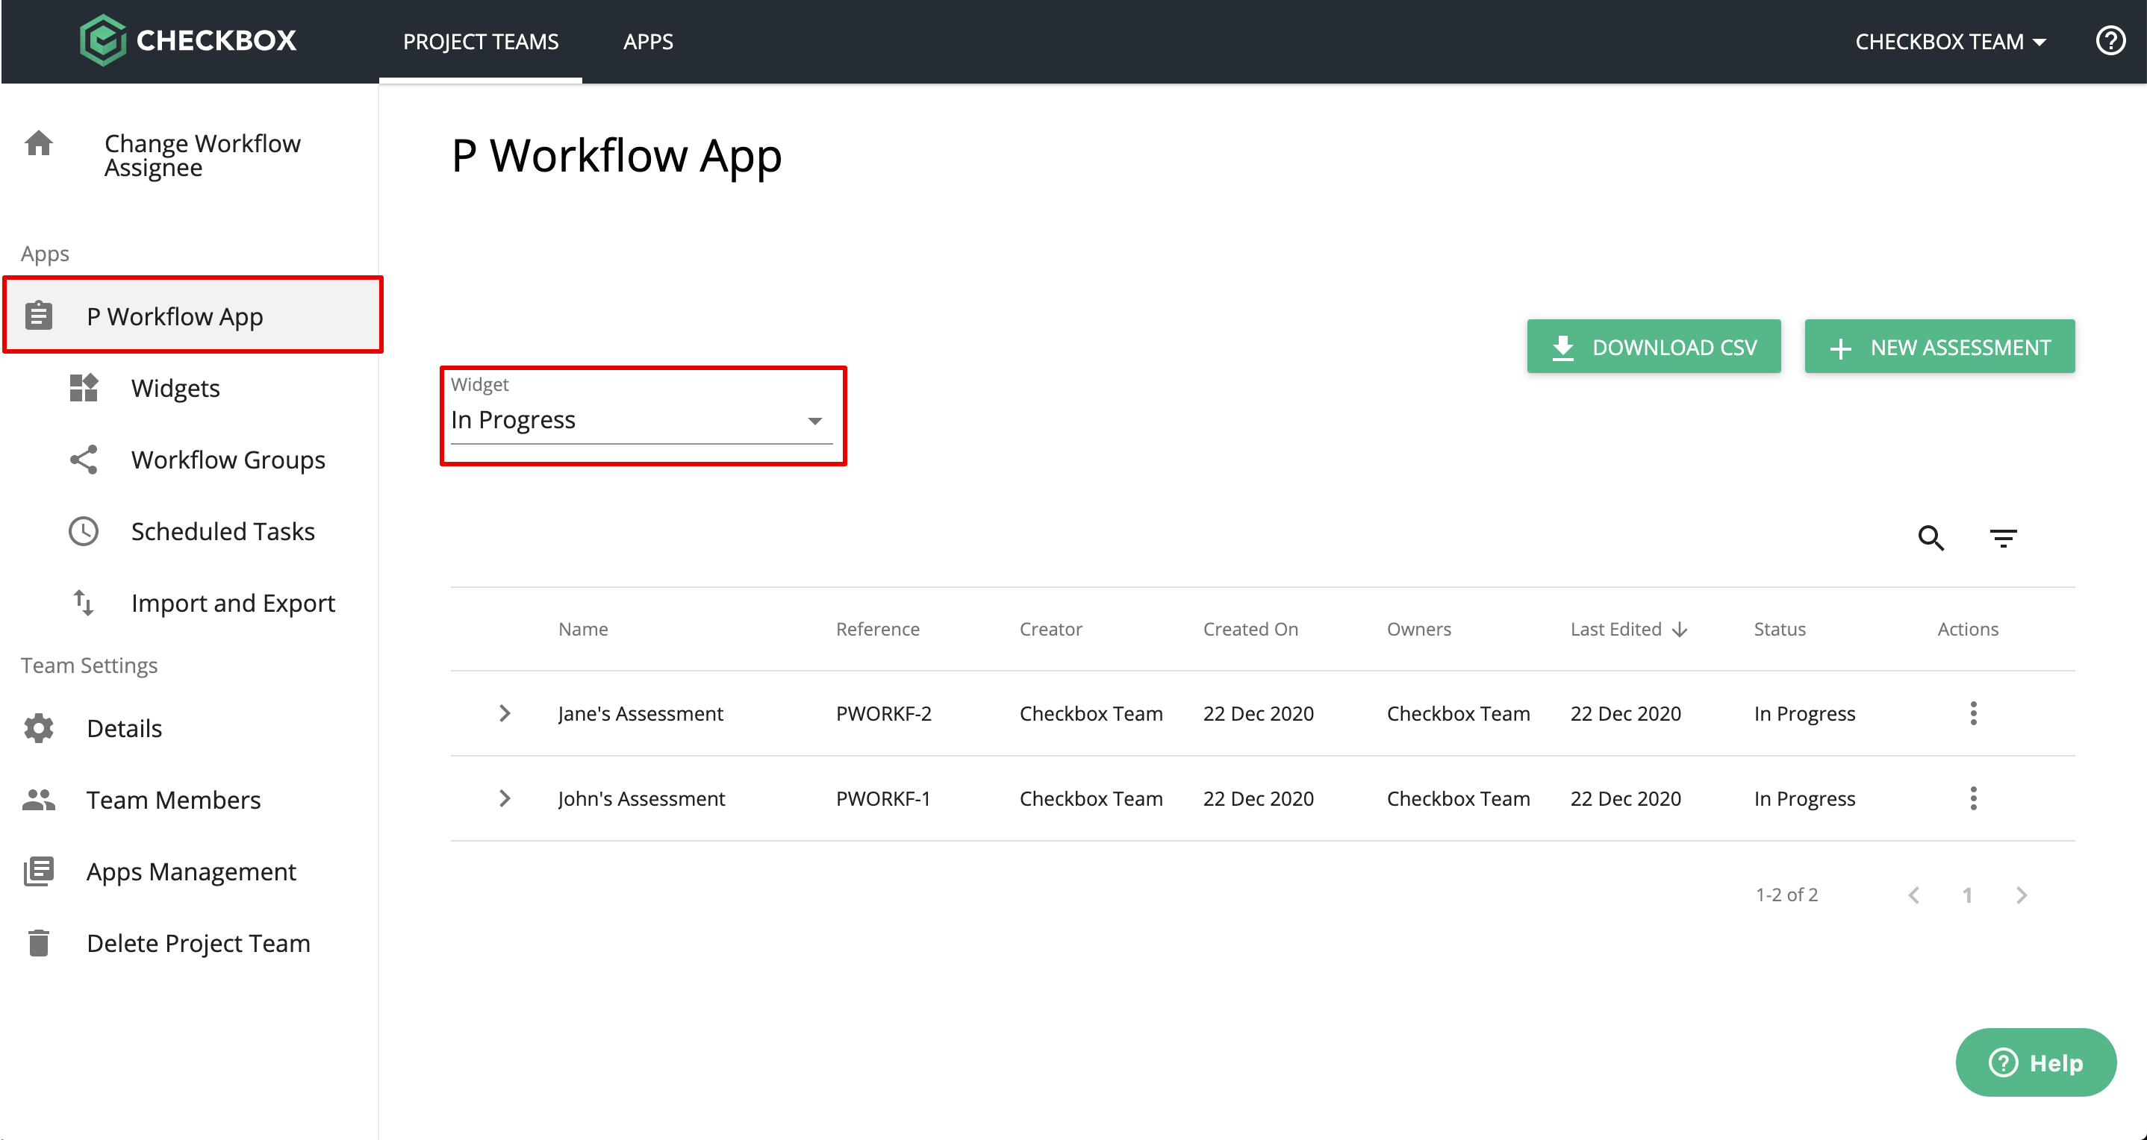Open Workflow Groups in the sidebar

point(228,460)
